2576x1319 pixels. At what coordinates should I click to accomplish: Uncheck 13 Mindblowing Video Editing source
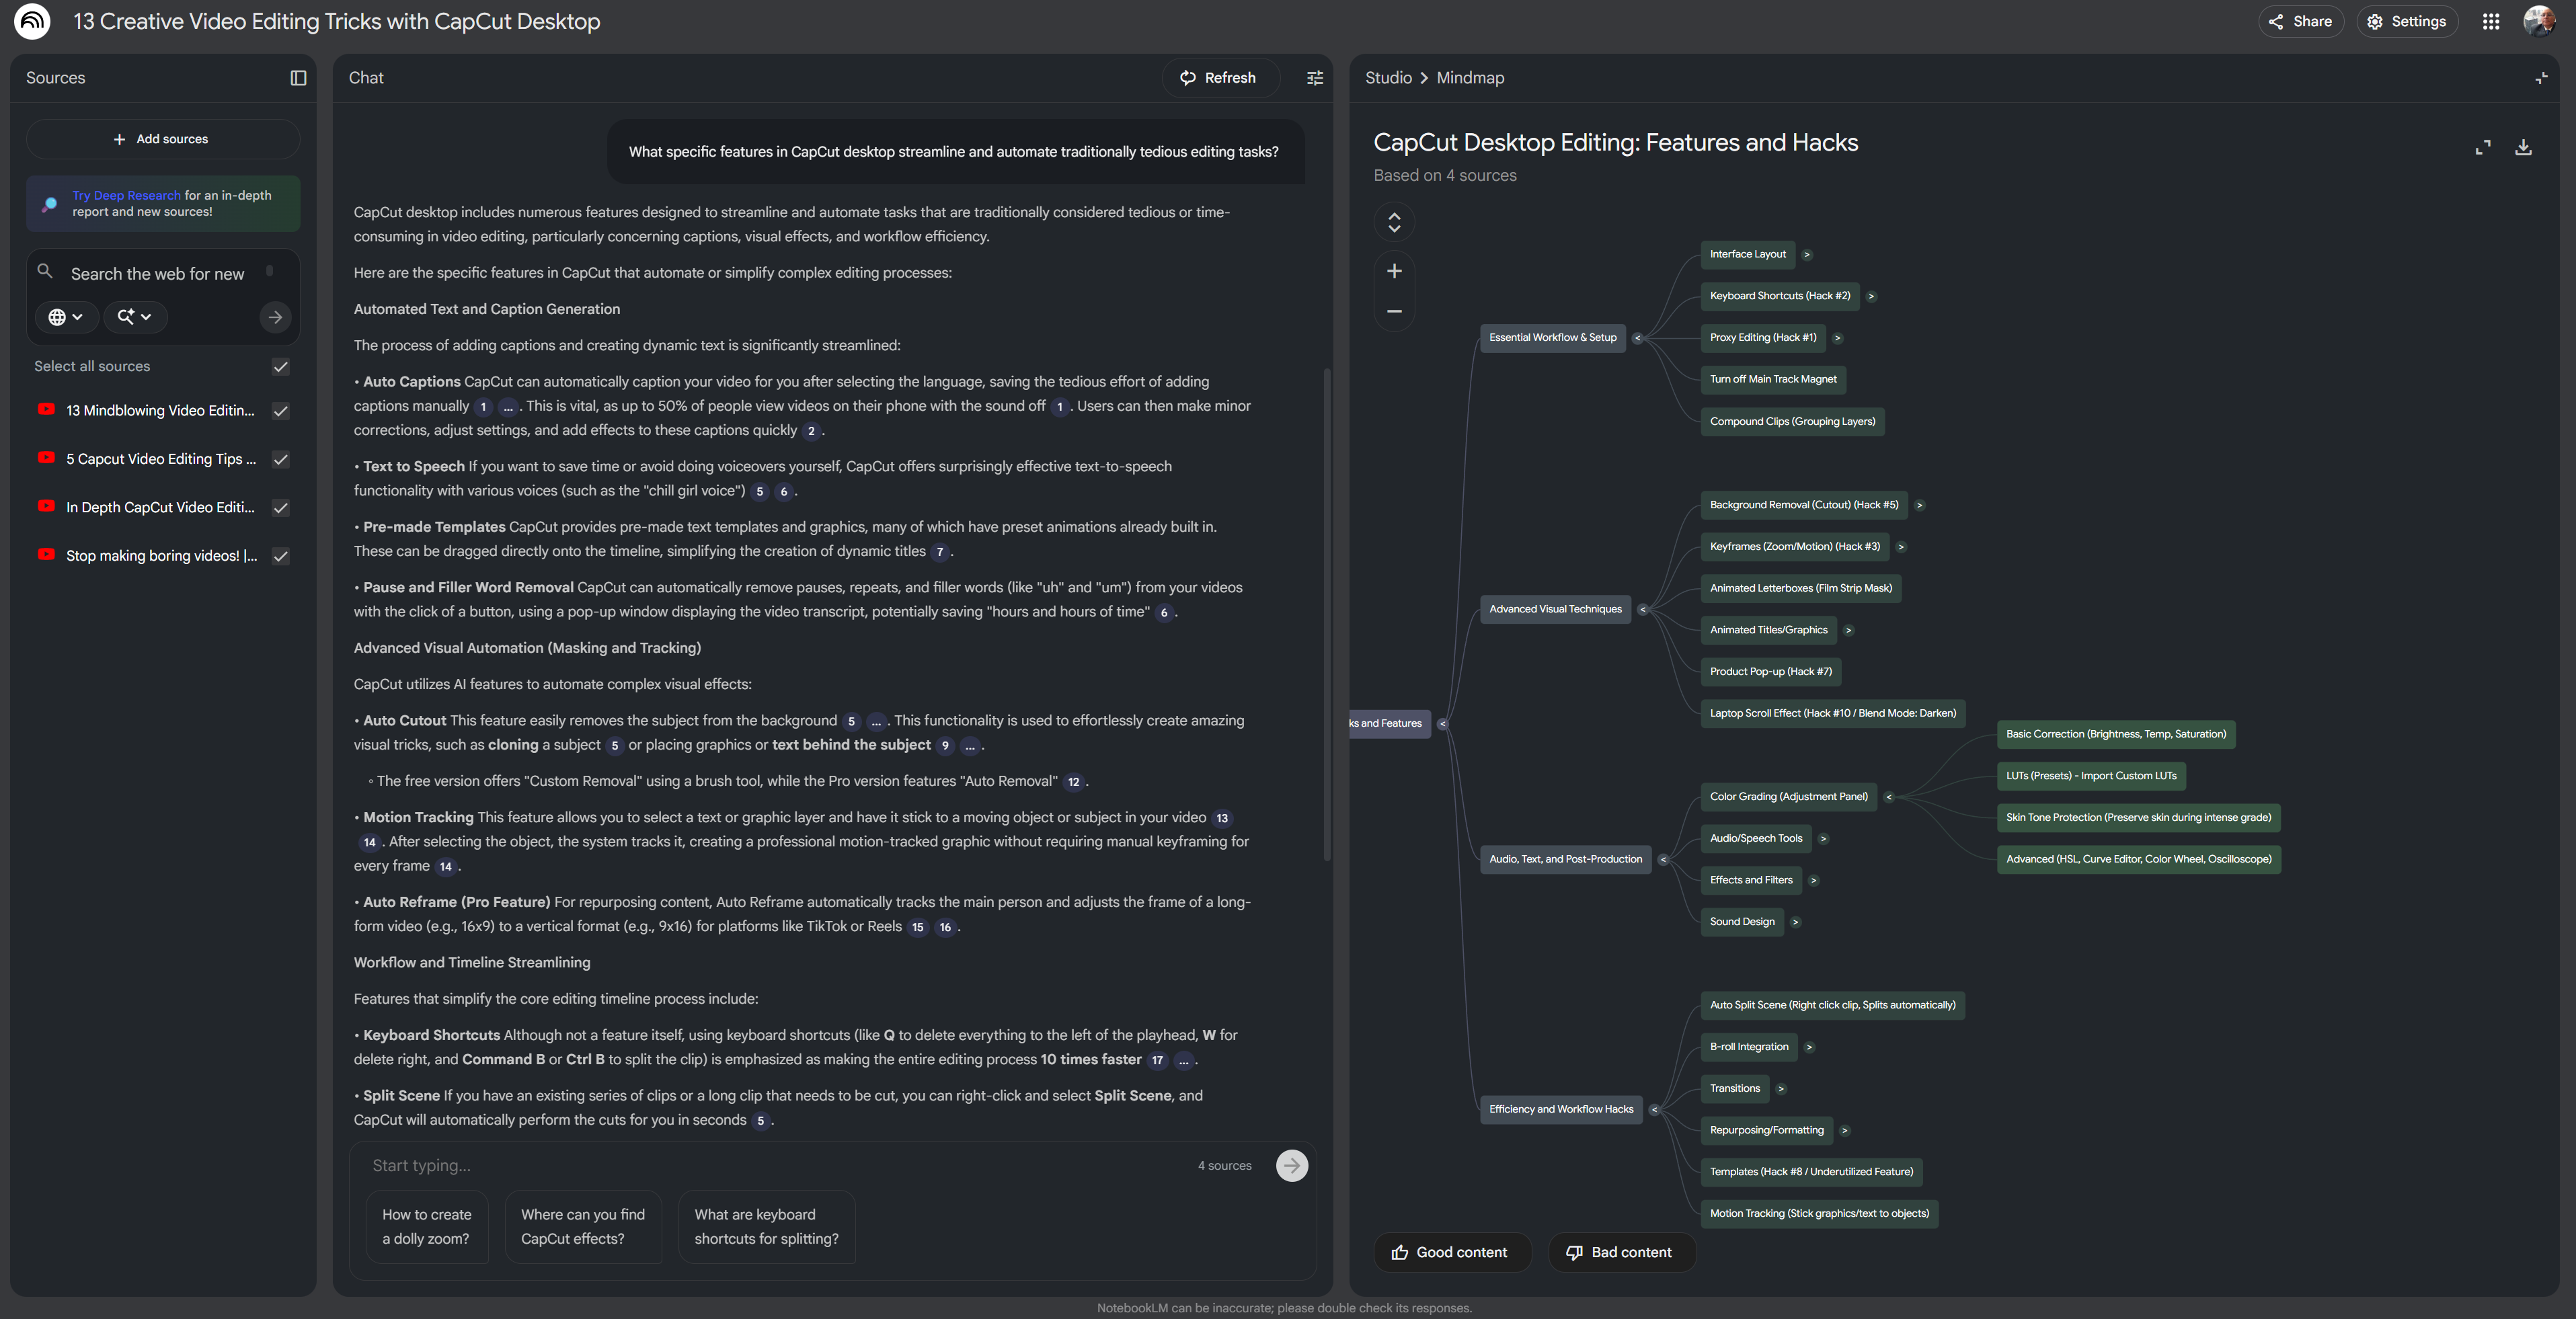(281, 410)
